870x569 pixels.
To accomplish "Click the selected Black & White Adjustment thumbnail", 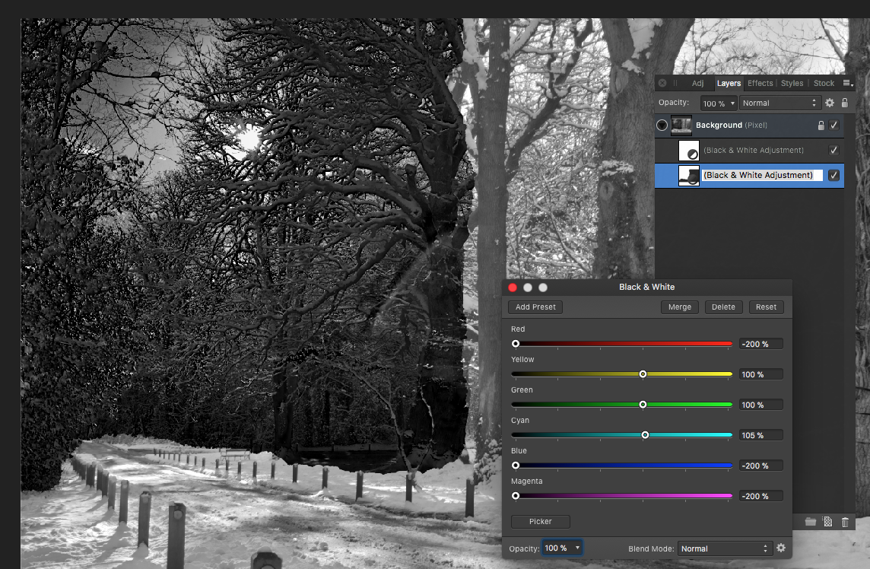I will tap(689, 176).
